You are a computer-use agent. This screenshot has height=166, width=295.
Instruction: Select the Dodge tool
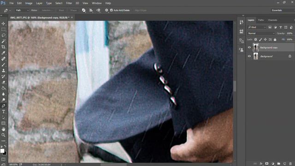(x=3, y=100)
